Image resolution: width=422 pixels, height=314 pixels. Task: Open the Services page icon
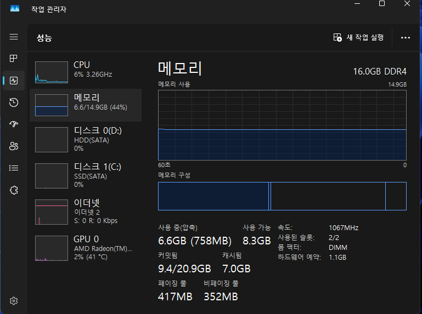[14, 190]
